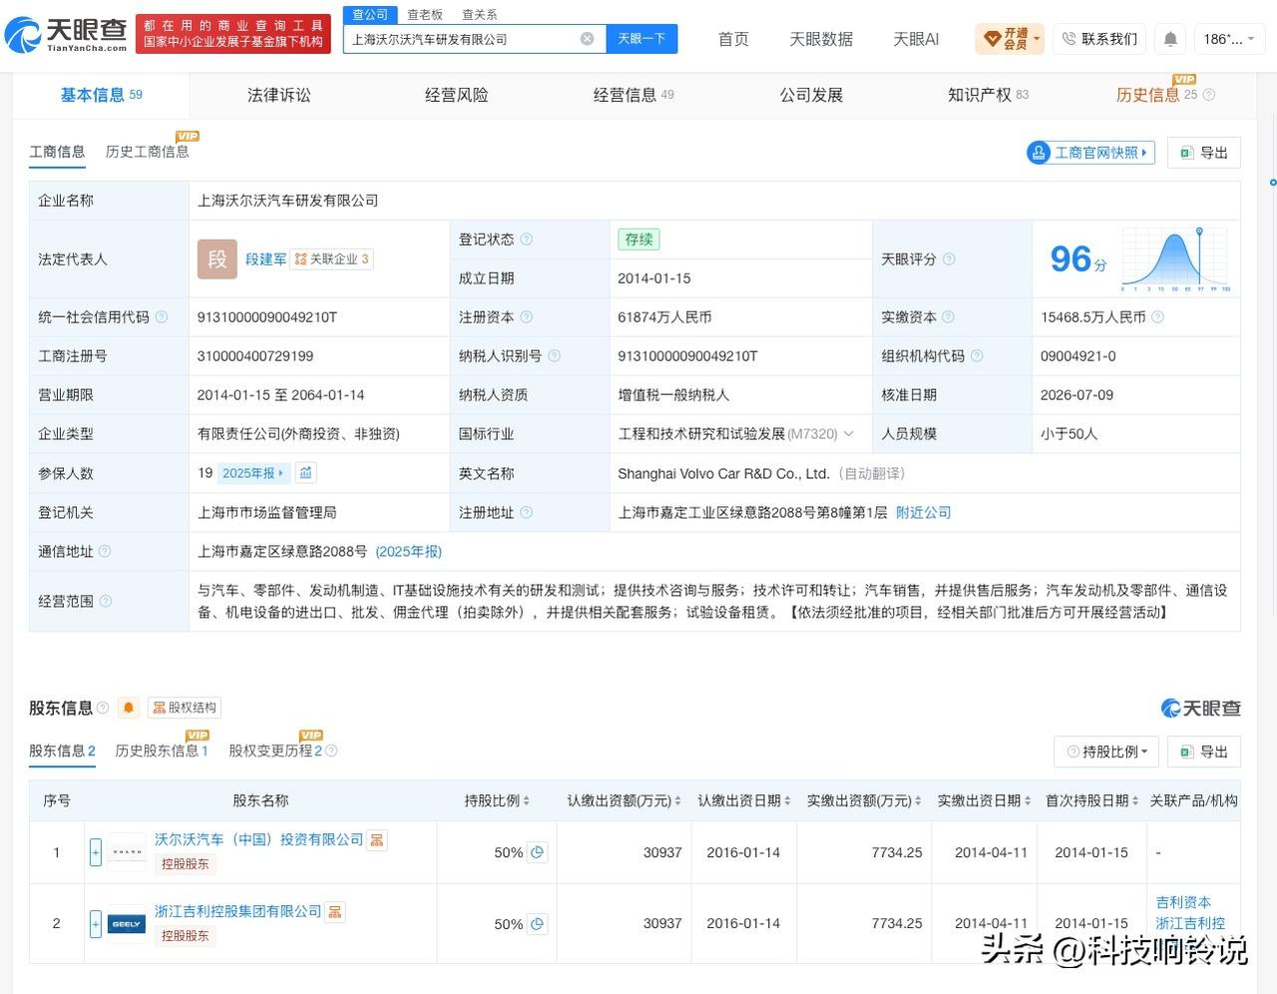
Task: Go to 首页 in top navigation
Action: click(x=733, y=39)
